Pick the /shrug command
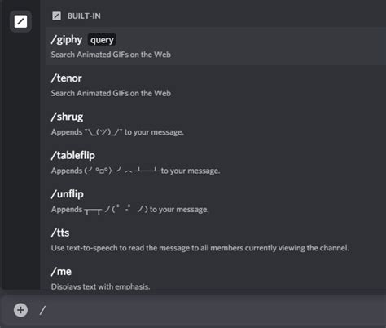386x328 pixels. pyautogui.click(x=216, y=124)
